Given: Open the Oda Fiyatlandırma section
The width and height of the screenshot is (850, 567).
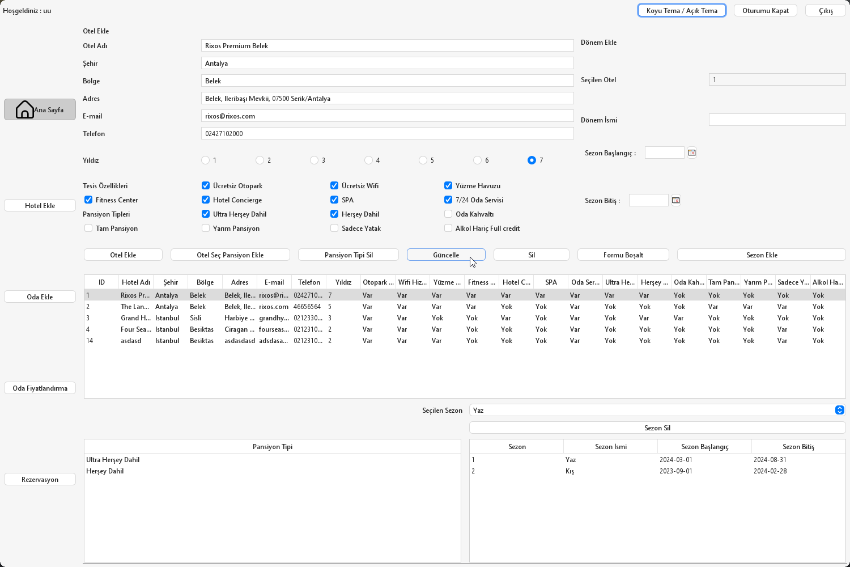Looking at the screenshot, I should point(40,388).
